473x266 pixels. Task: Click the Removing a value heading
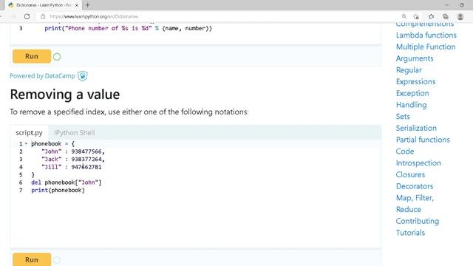pyautogui.click(x=65, y=95)
